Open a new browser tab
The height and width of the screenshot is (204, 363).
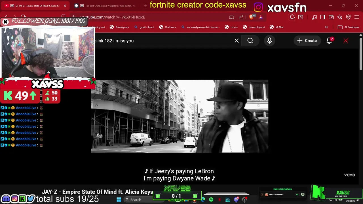pyautogui.click(x=145, y=6)
